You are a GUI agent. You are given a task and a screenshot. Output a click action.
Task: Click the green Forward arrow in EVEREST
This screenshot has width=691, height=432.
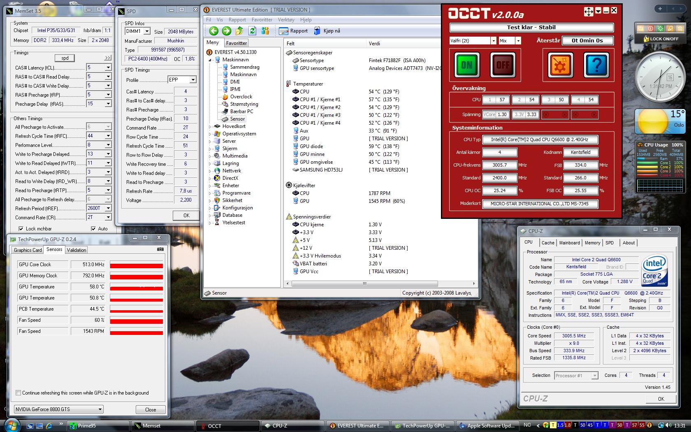226,31
